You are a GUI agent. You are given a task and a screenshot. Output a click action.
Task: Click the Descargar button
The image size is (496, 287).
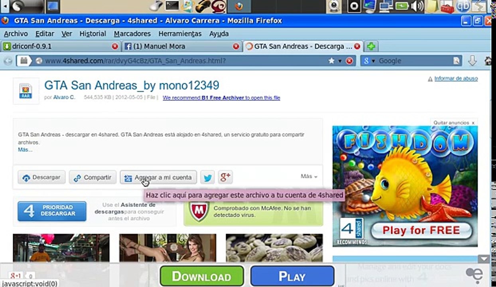click(41, 177)
